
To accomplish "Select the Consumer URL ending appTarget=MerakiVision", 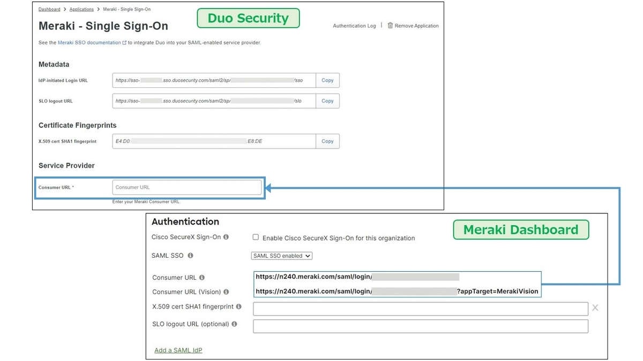I will click(x=397, y=291).
